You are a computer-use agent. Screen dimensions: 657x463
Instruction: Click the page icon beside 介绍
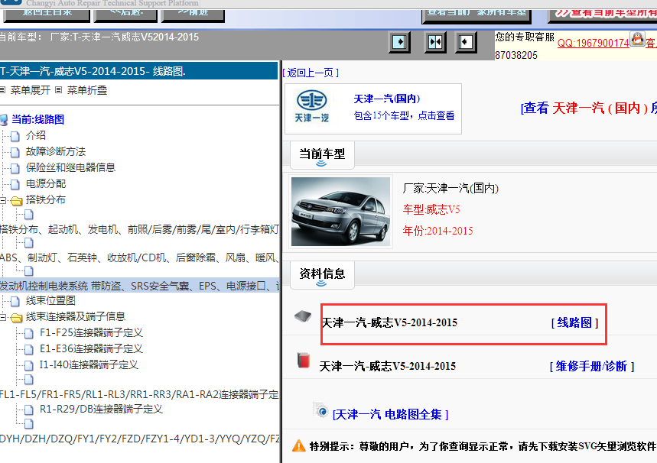click(15, 136)
